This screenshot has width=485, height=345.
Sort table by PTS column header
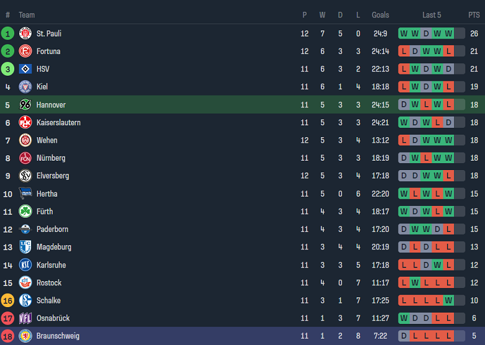coord(474,15)
